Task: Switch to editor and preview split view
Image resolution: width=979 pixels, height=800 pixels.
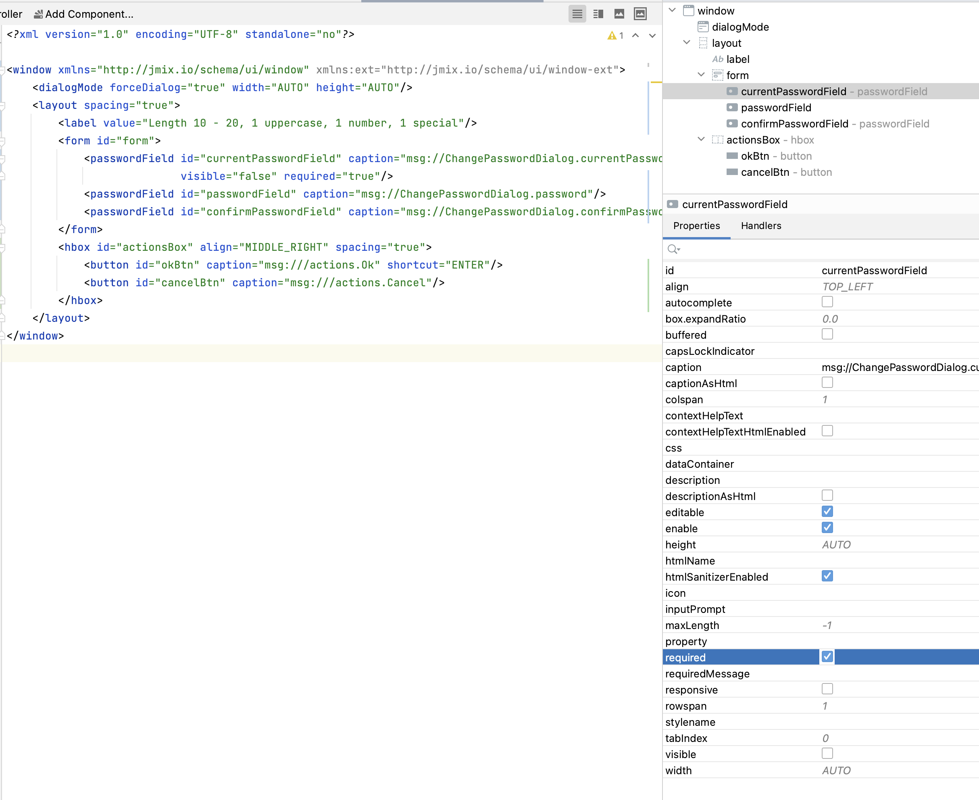Action: pos(598,14)
